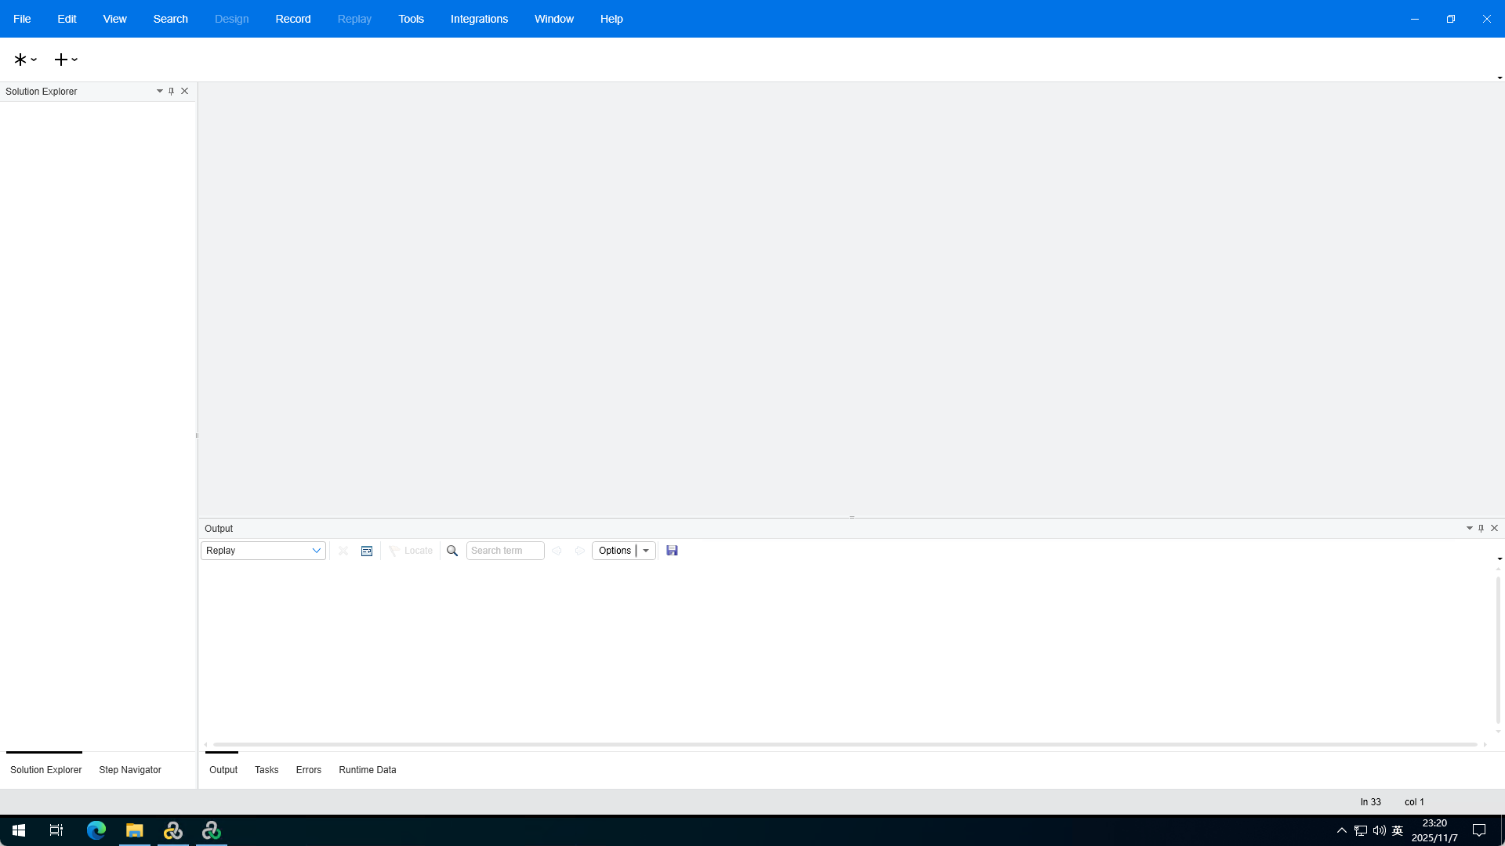Click the asterisk new-item toolbar icon
Screen dimensions: 1505x846
(20, 60)
